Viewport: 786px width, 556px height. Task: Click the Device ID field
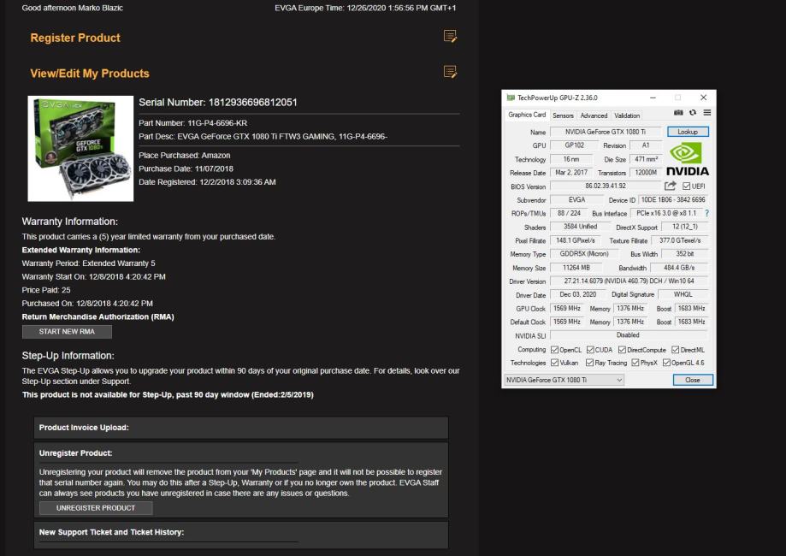[x=673, y=199]
